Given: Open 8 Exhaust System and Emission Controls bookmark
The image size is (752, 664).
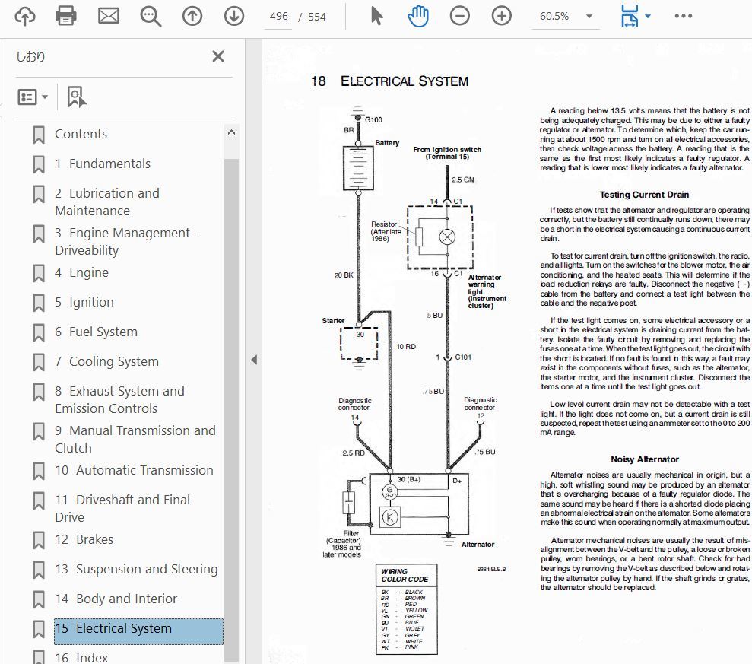Looking at the screenshot, I should [119, 399].
